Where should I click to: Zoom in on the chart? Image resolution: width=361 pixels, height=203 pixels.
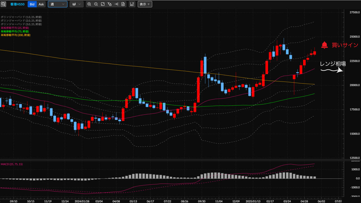click(x=89, y=4)
